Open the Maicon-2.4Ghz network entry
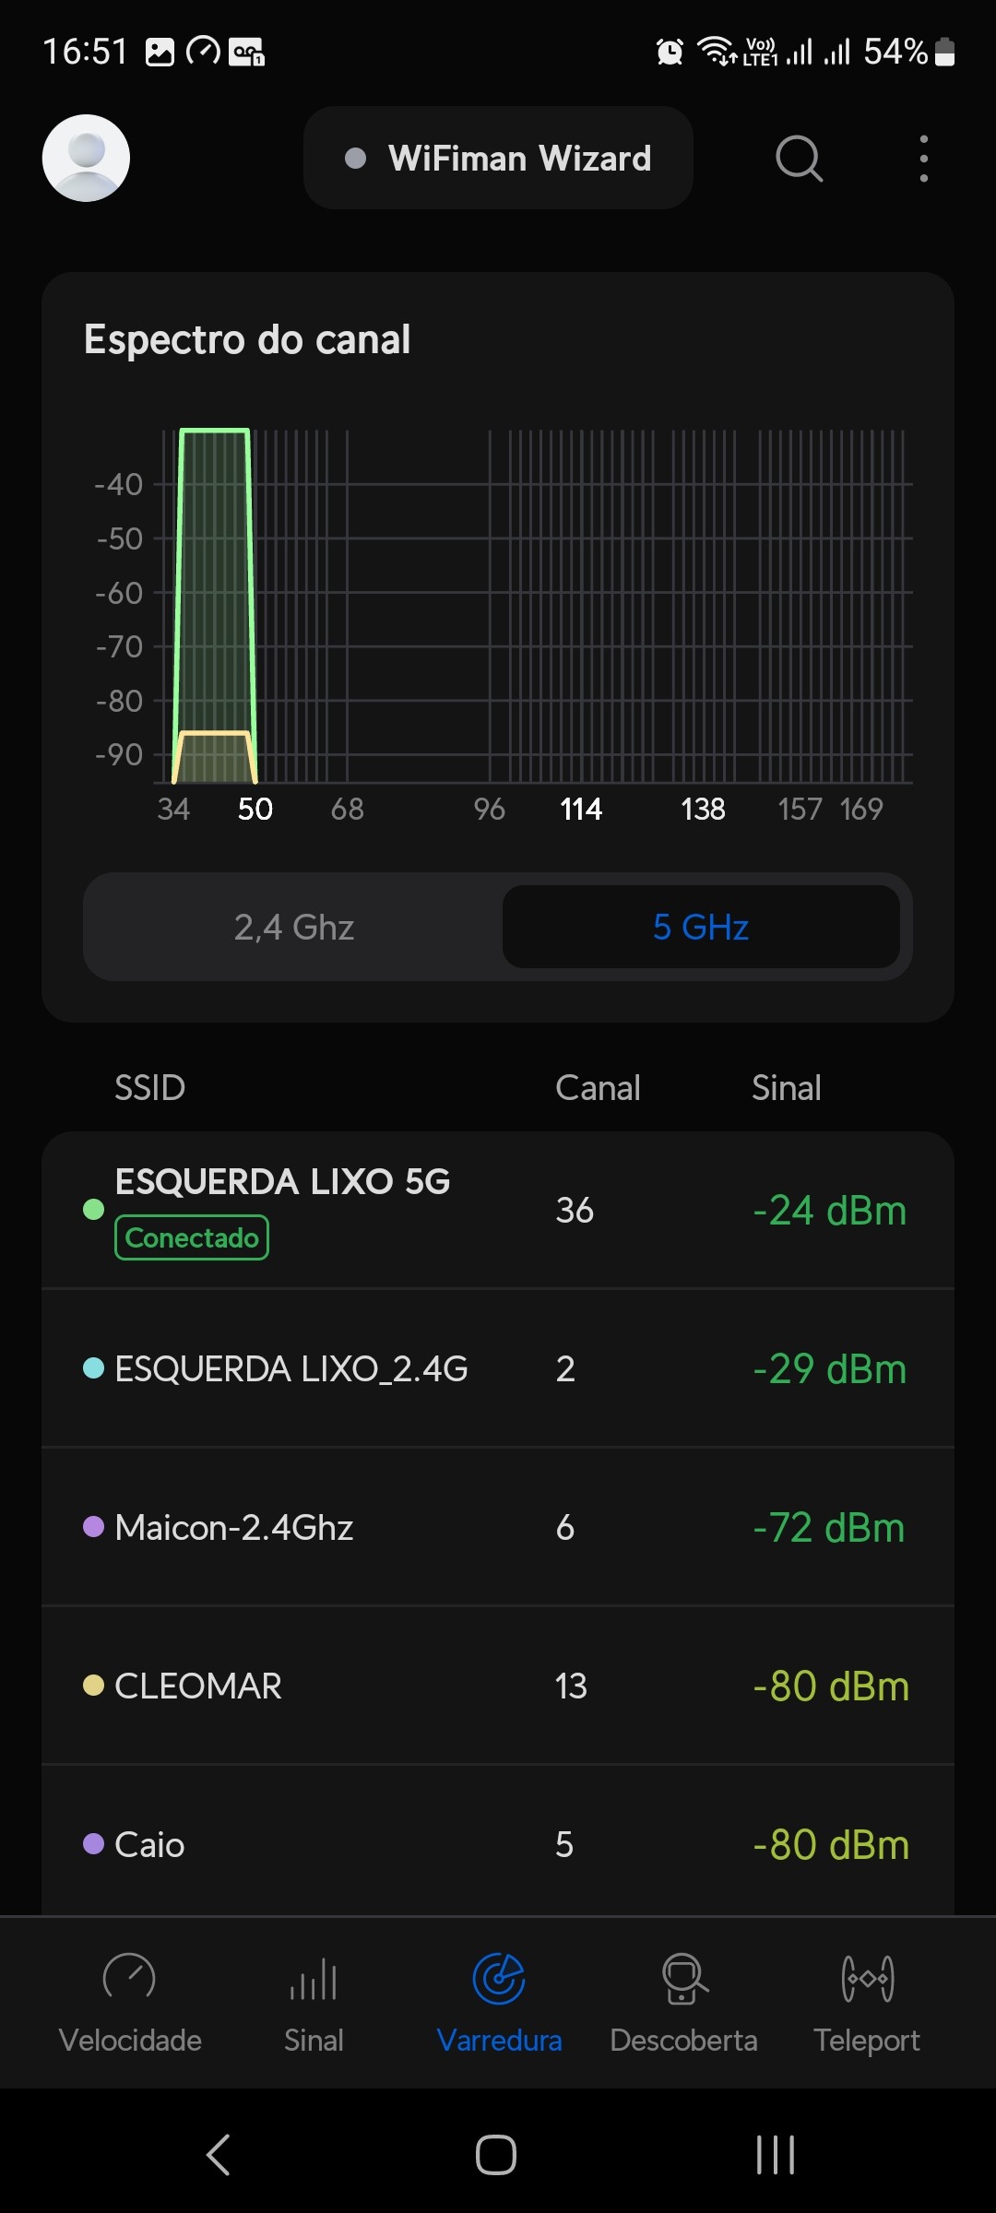 [498, 1527]
